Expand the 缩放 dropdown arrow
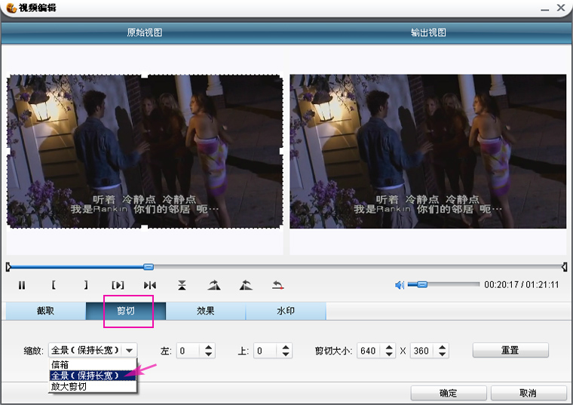Image resolution: width=573 pixels, height=405 pixels. click(130, 351)
